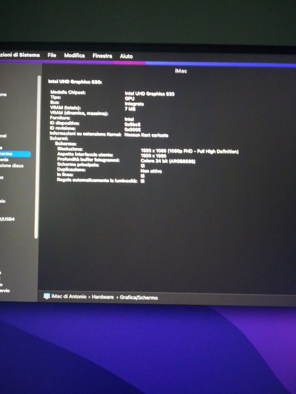Viewport: 296px width, 394px height.
Task: Click the 'Integrato' value
Action: tap(134, 104)
